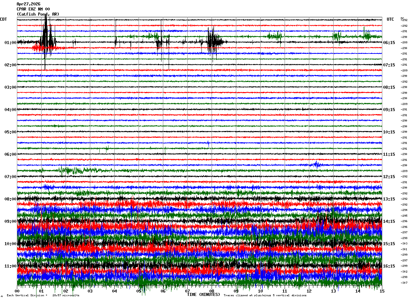This screenshot has width=409, height=300.
Task: Select the station code CPAR EHZ NM 00
Action: click(x=33, y=9)
